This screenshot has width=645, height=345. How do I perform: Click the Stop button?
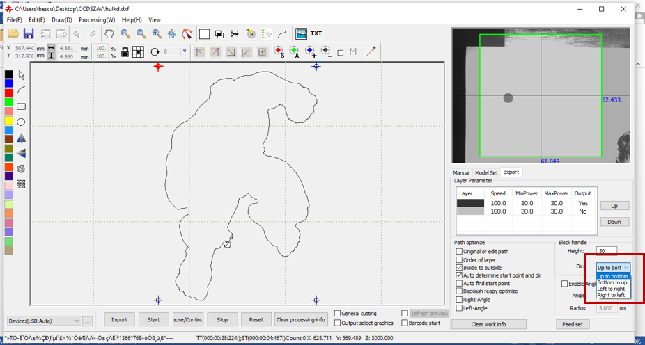pos(222,319)
